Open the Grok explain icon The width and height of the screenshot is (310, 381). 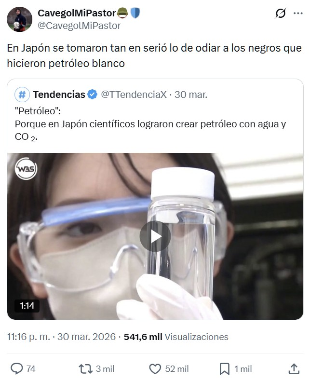click(x=281, y=13)
